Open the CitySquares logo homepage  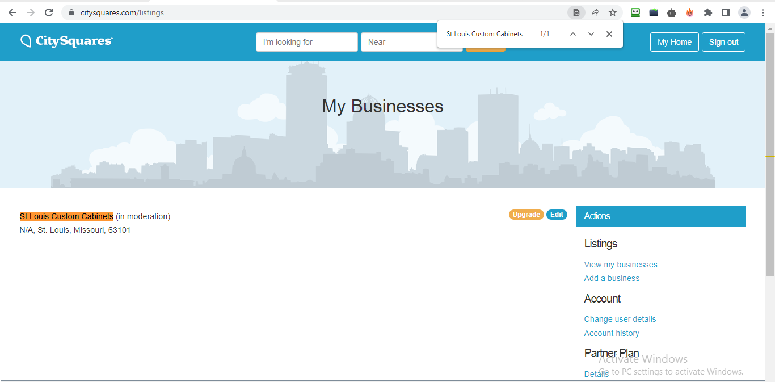67,41
